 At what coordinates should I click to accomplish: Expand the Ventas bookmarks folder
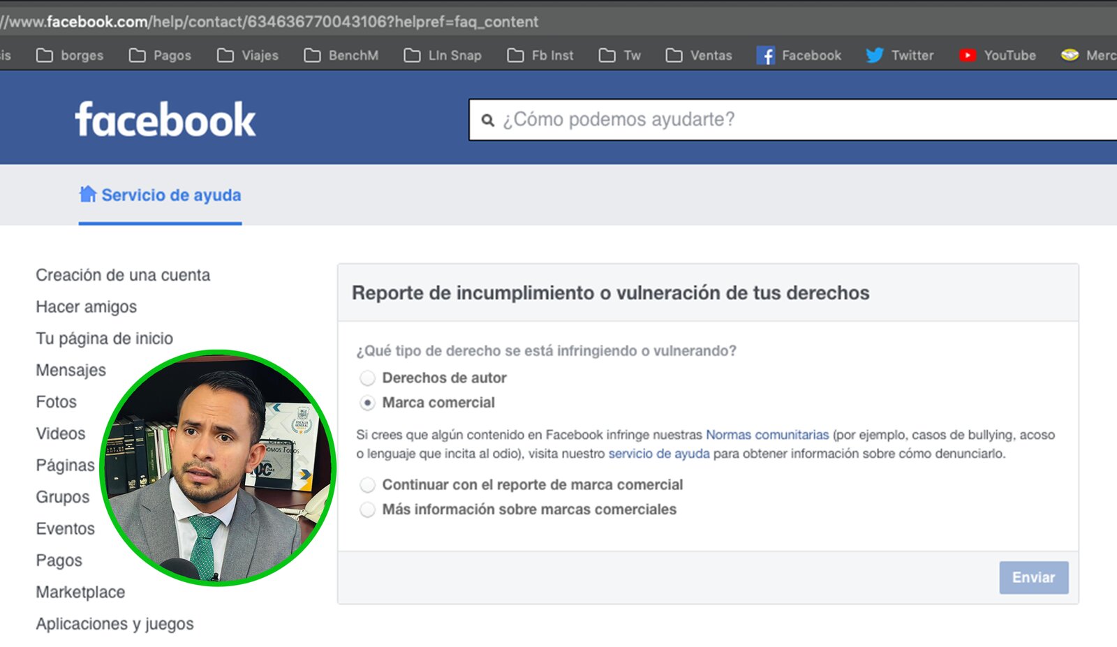pos(699,56)
